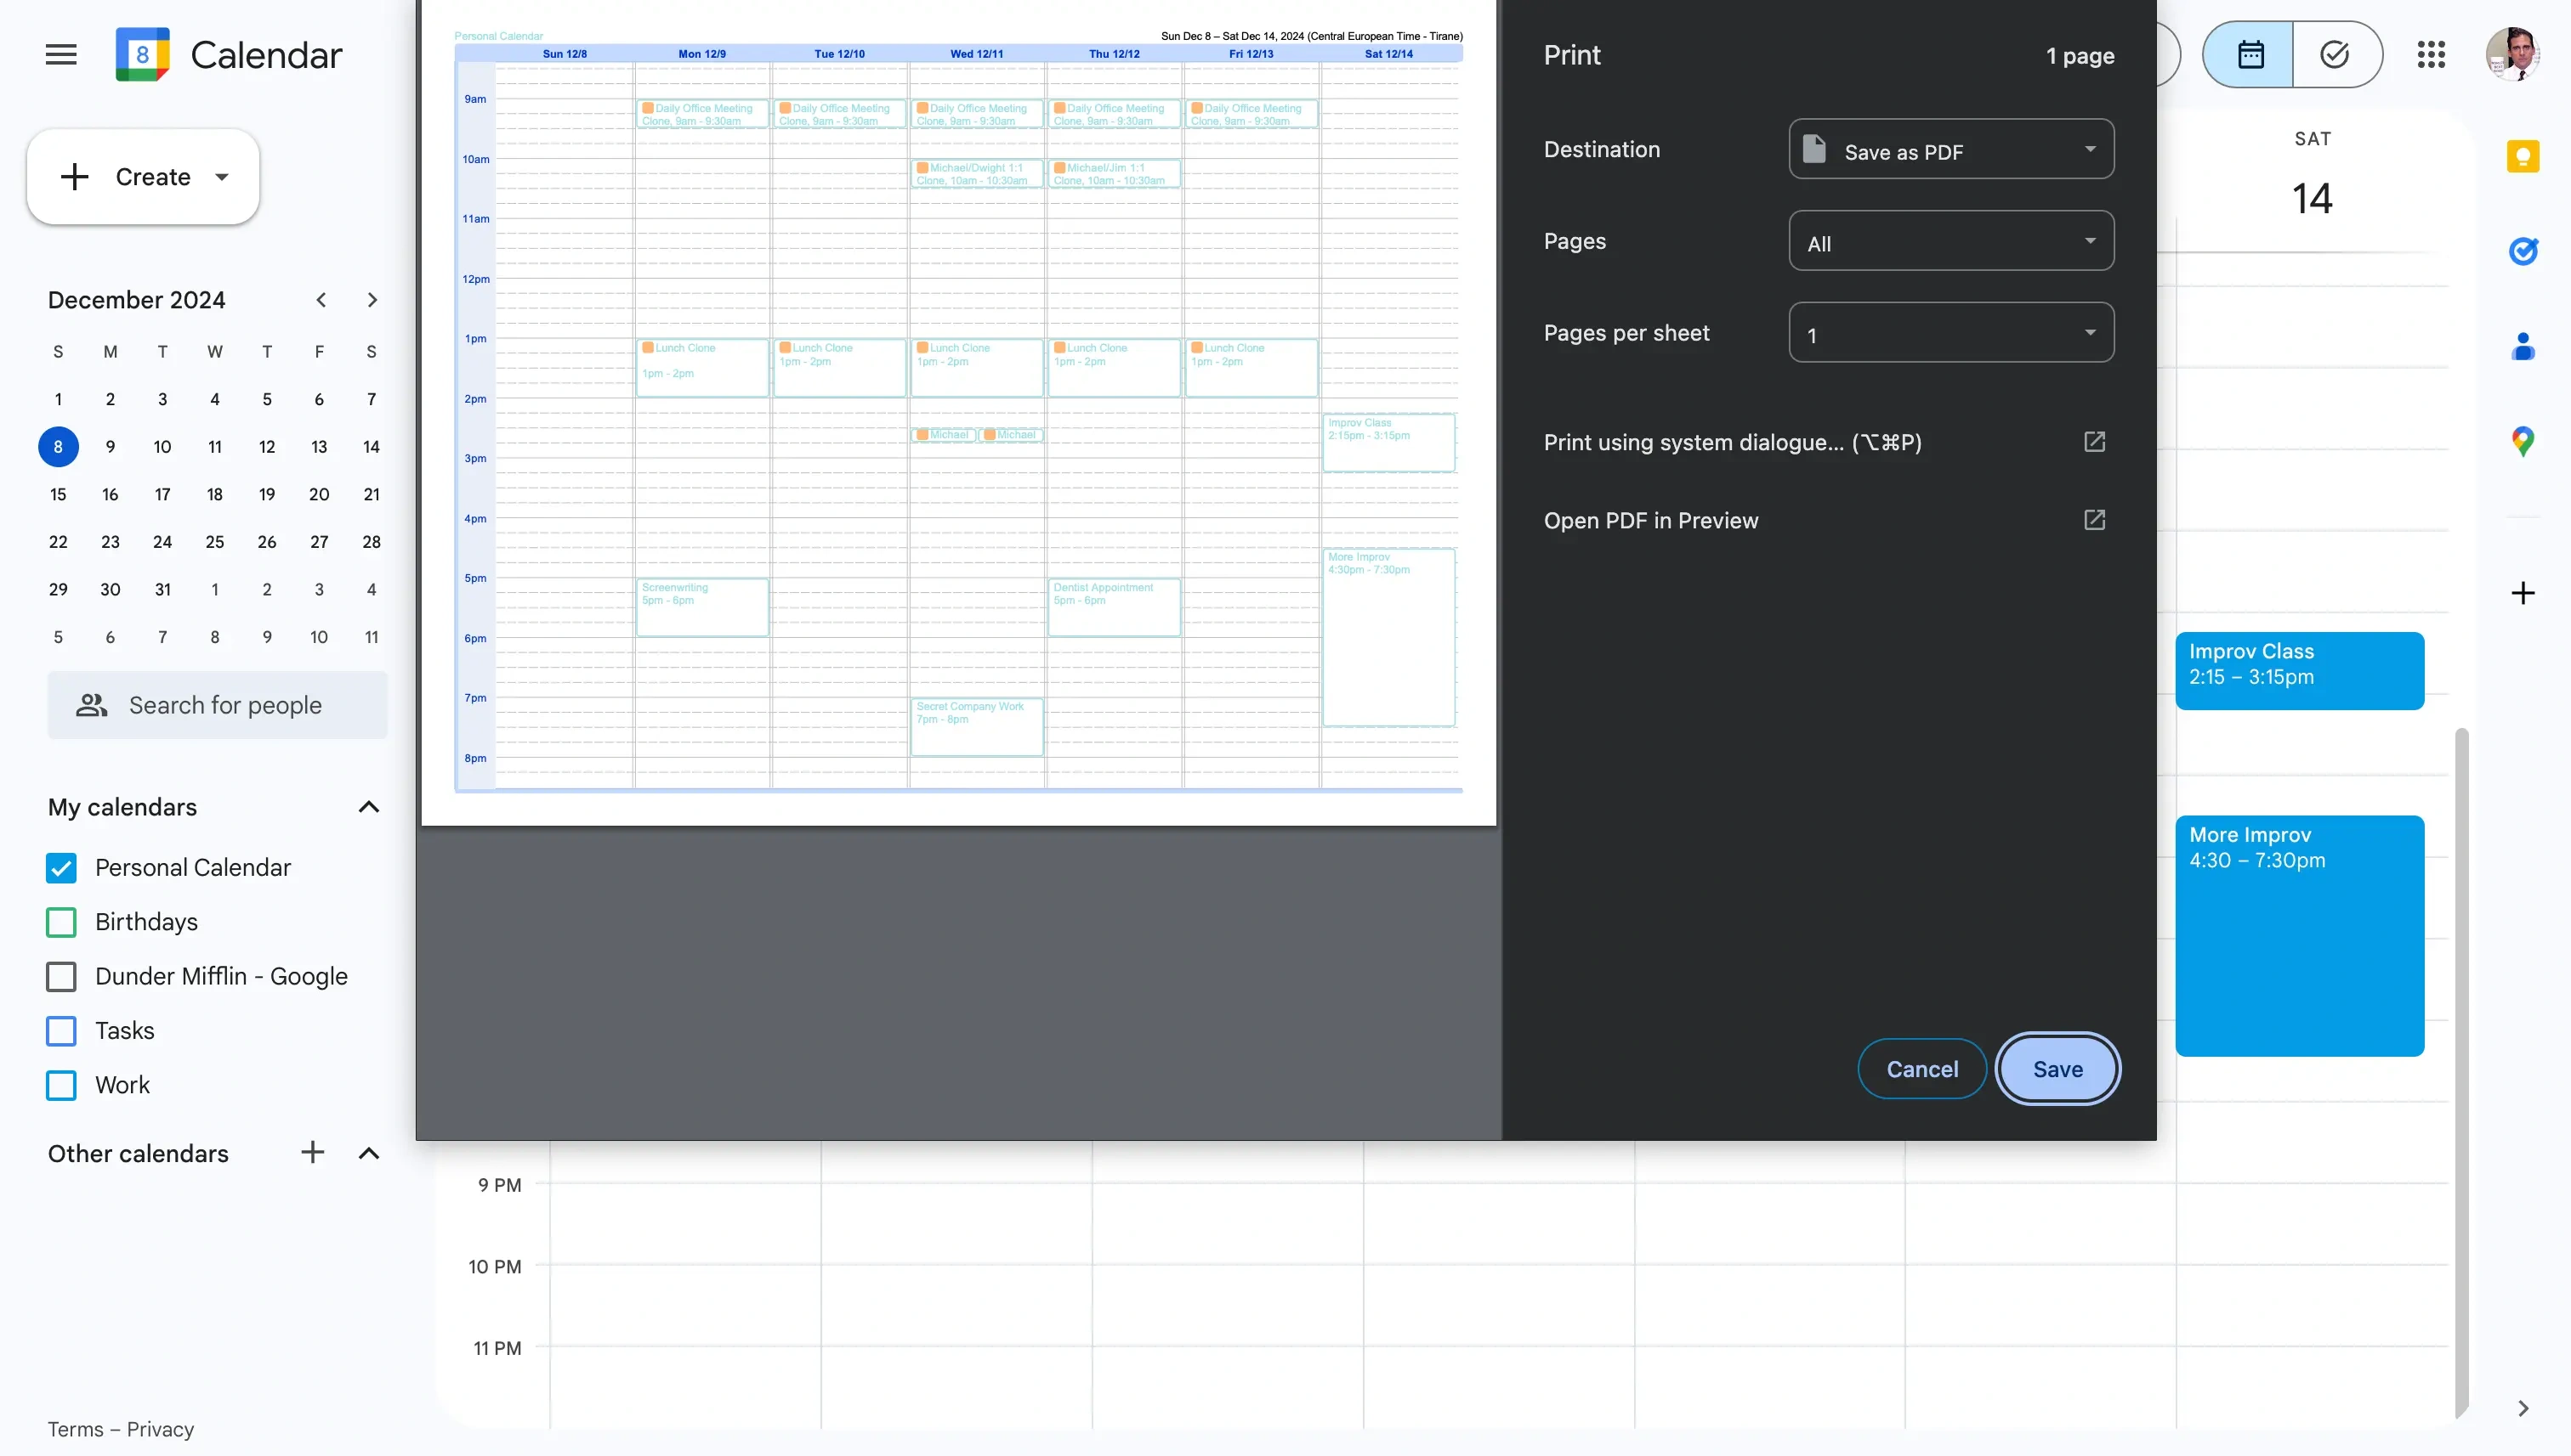The image size is (2571, 1456).
Task: Open the Google apps grid
Action: click(x=2431, y=55)
